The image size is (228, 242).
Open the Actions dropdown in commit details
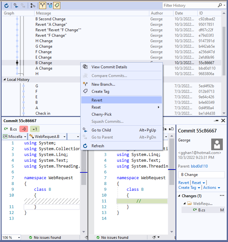[x=219, y=188]
